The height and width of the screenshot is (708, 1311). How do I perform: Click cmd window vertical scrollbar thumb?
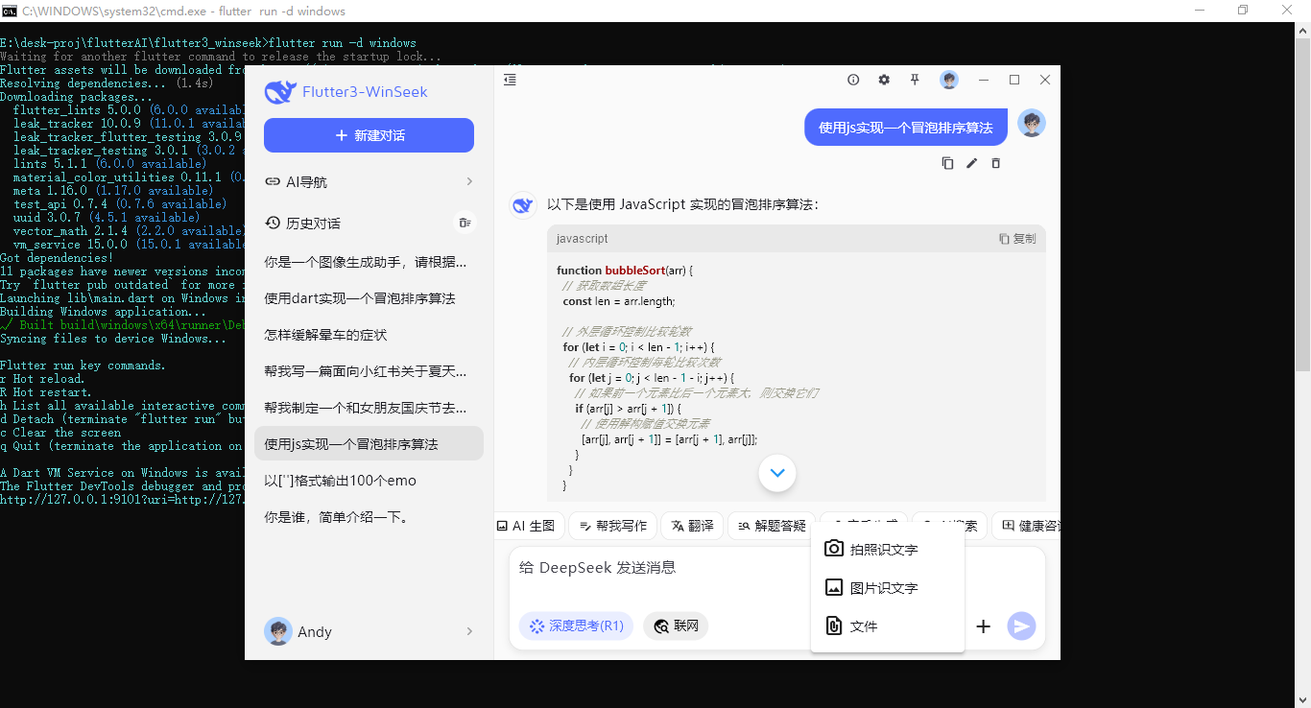1302,202
